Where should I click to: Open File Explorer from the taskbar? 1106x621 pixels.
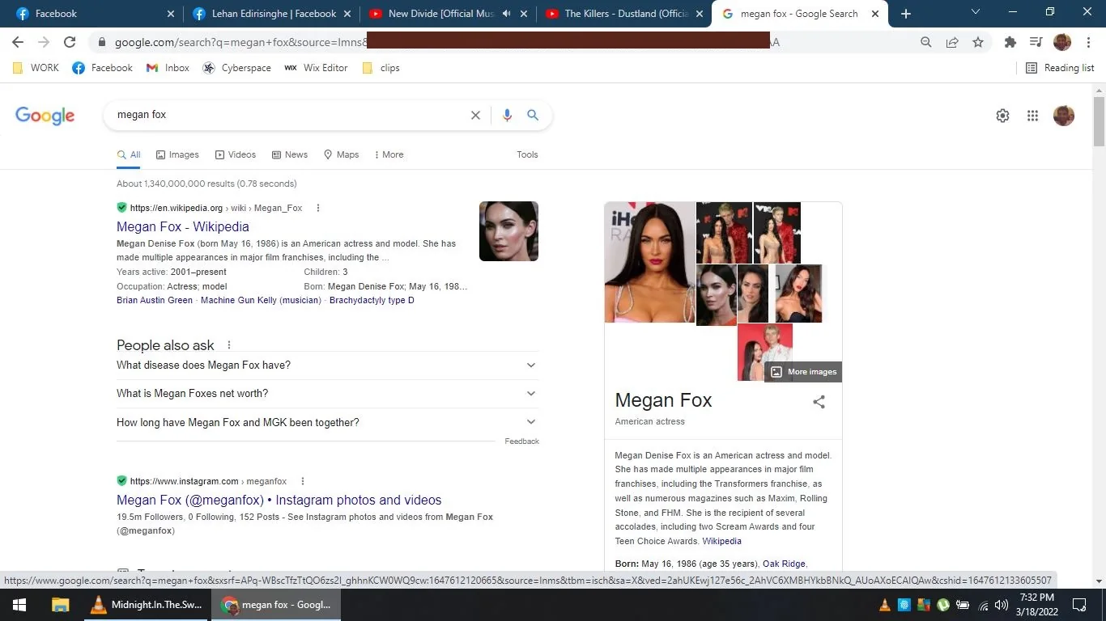pyautogui.click(x=60, y=605)
